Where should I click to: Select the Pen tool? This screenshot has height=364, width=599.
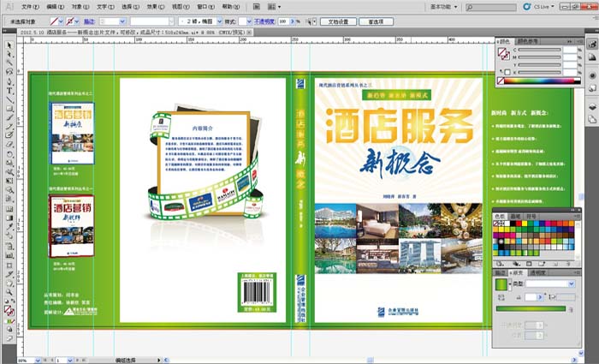coord(9,81)
